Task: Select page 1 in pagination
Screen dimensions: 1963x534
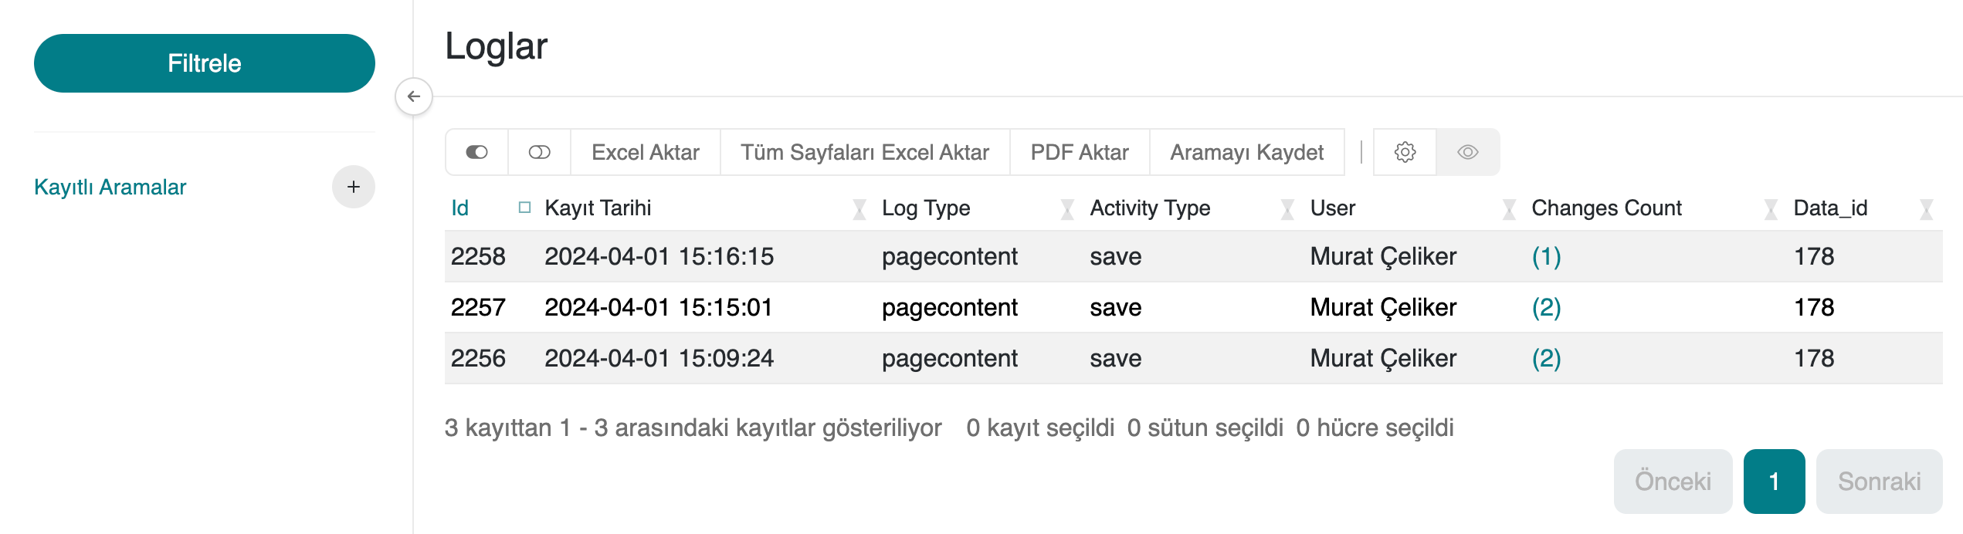Action: click(x=1774, y=482)
